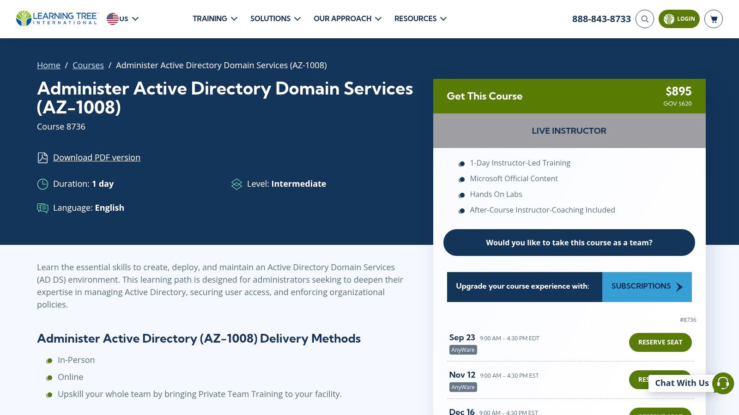
Task: Click 'Course 8736' text
Action: tap(61, 127)
